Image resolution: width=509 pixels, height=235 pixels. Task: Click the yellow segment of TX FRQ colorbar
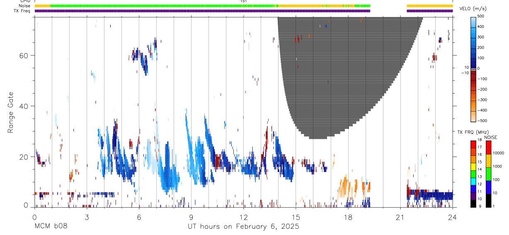pos(473,167)
